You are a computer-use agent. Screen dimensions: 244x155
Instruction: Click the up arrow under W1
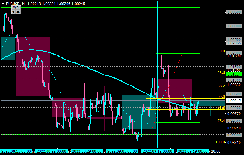18,12
